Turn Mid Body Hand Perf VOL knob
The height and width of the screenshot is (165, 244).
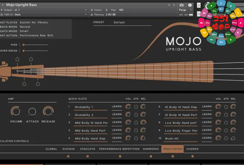[x=128, y=130]
